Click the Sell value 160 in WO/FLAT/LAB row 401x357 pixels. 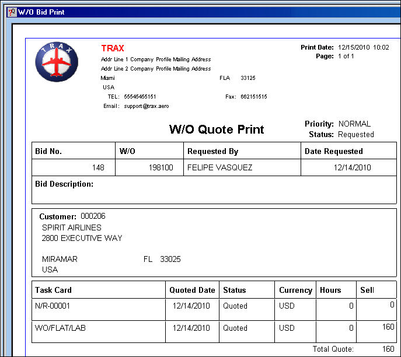388,327
